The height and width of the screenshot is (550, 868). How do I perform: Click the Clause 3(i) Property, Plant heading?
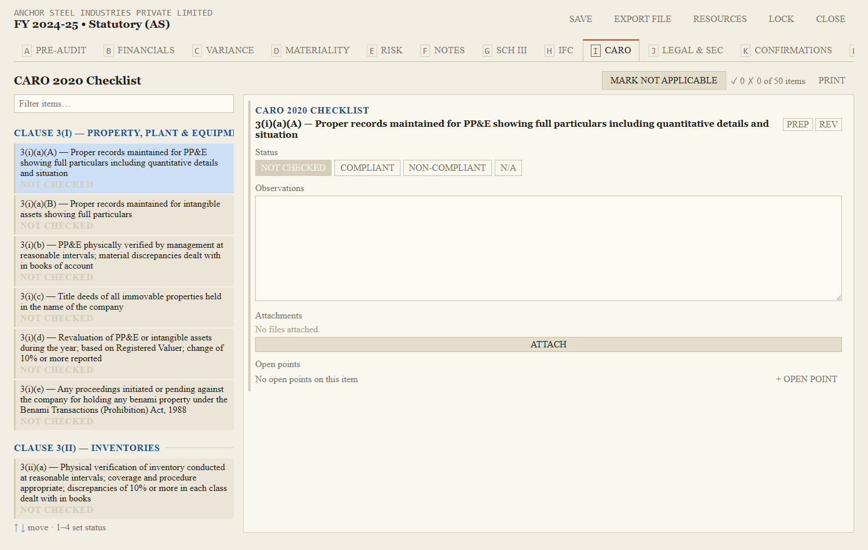point(124,133)
